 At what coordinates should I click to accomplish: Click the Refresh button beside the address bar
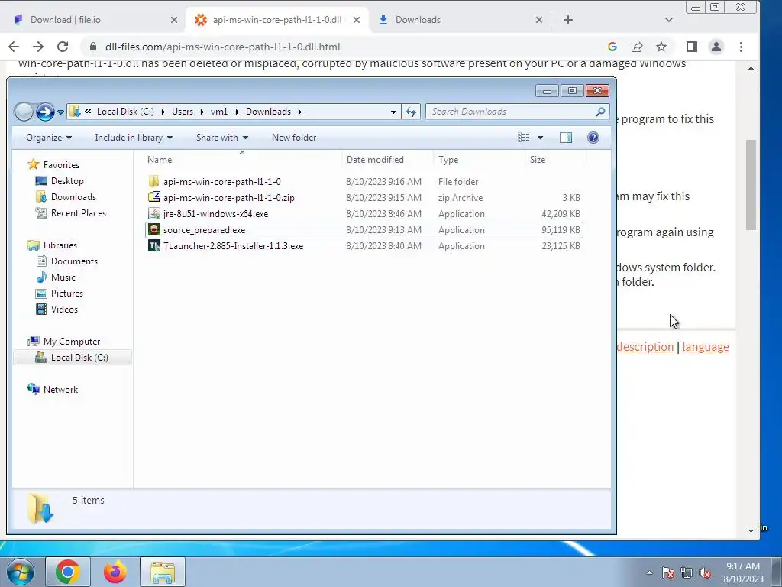click(411, 112)
